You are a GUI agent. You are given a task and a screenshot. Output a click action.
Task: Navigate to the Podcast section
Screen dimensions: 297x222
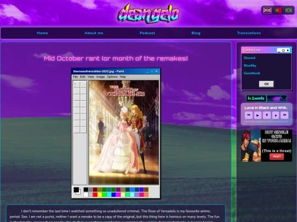tap(147, 33)
